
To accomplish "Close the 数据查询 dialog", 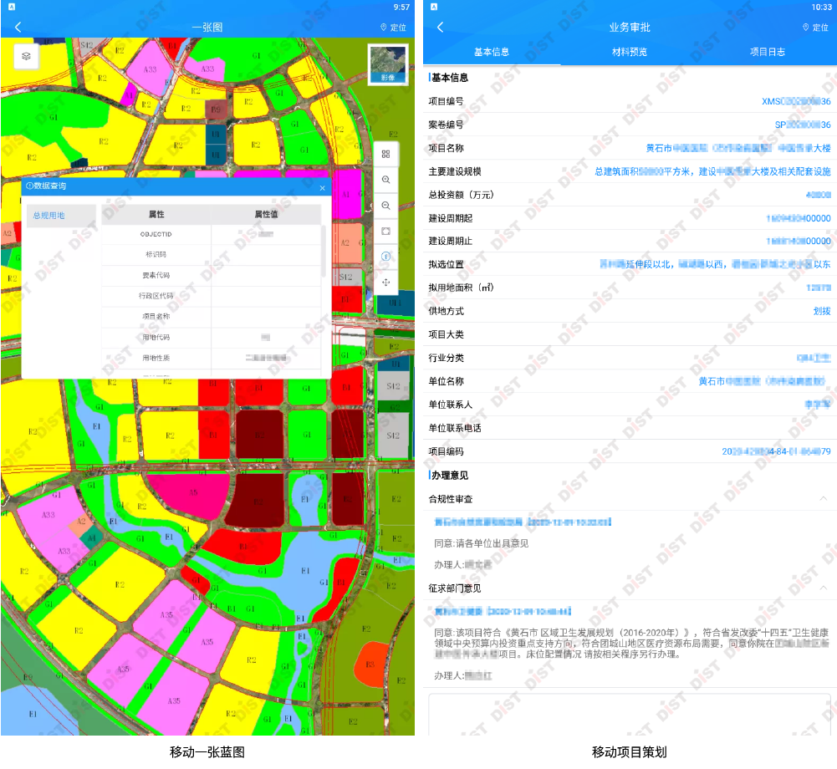I will (x=322, y=188).
